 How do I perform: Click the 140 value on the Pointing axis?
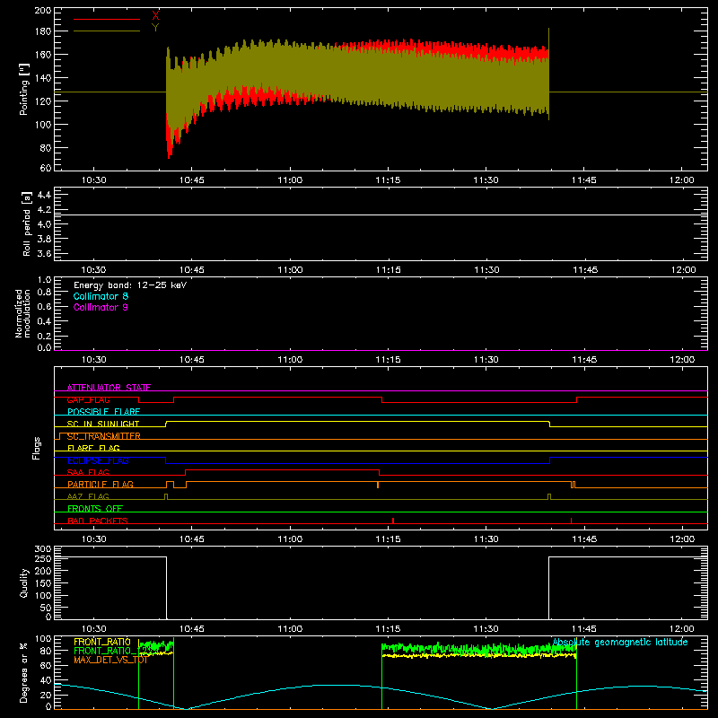click(43, 78)
